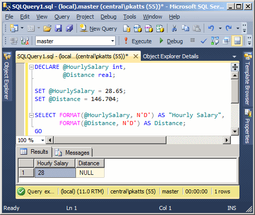Click the Undo arrow icon
This screenshot has width=255, height=215.
tap(211, 28)
